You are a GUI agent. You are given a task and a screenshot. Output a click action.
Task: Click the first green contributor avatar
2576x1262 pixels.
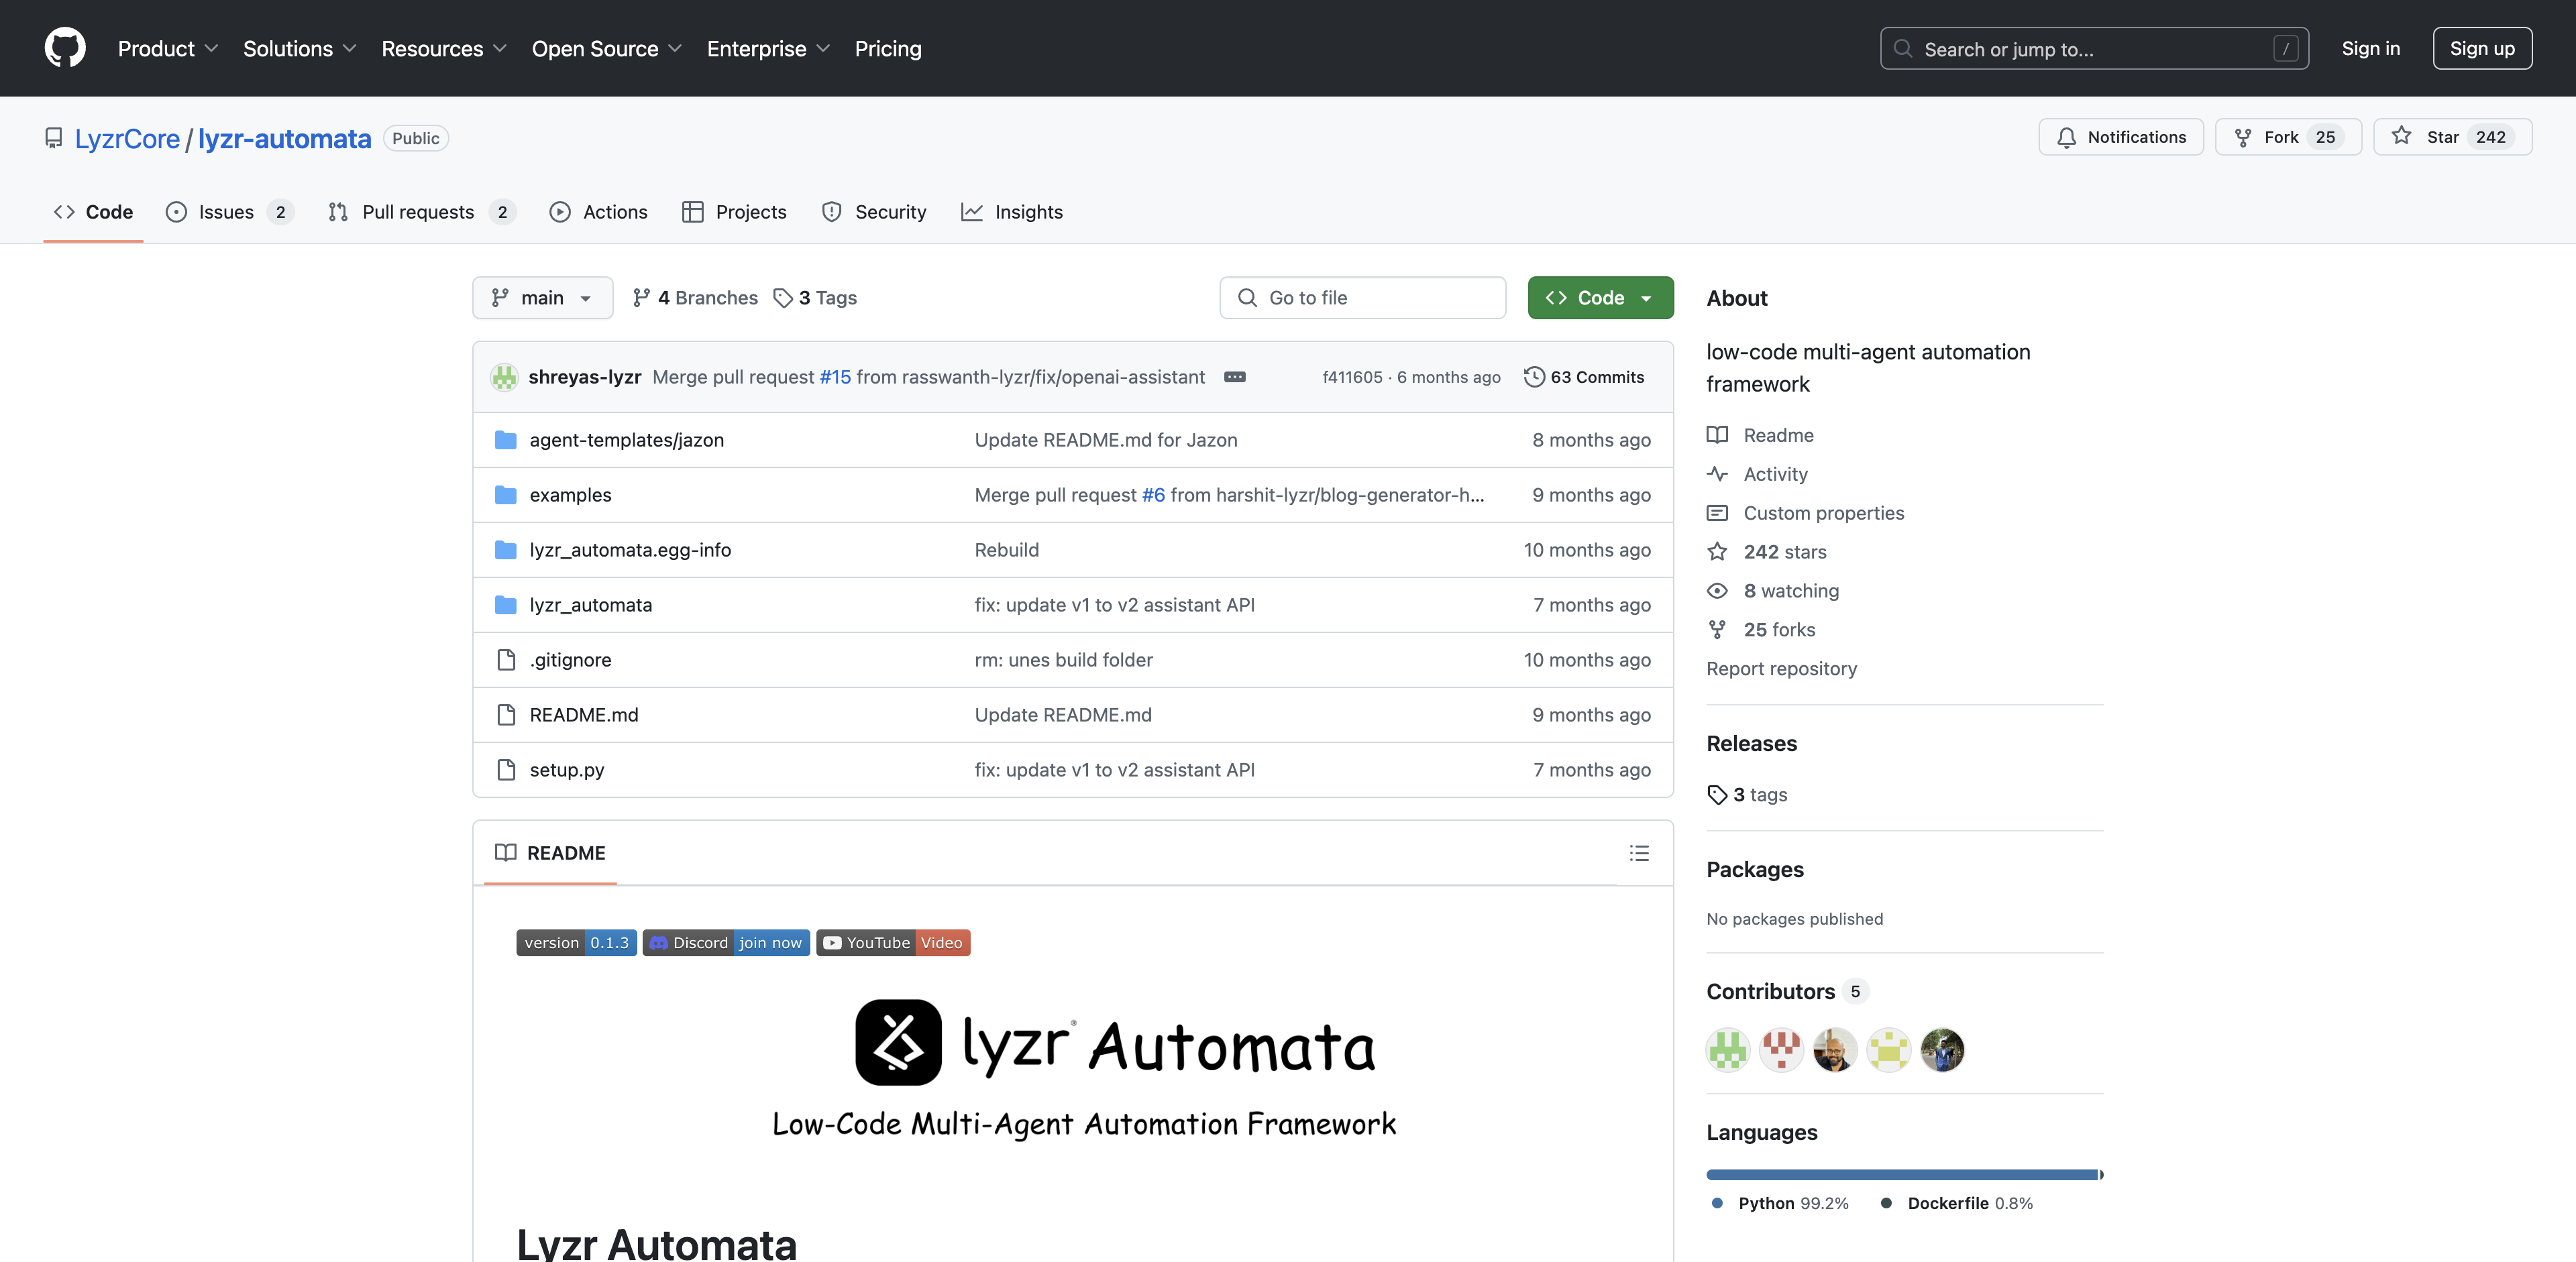click(1728, 1049)
